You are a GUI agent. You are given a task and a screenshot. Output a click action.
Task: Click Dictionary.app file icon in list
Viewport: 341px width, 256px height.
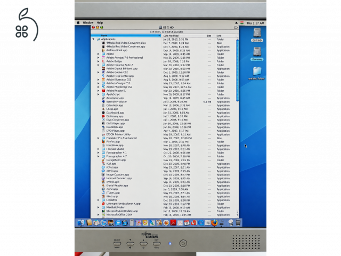(x=103, y=116)
